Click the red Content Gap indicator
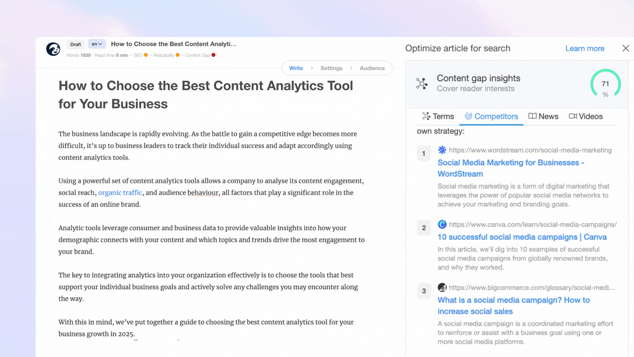The image size is (634, 357). 213,55
